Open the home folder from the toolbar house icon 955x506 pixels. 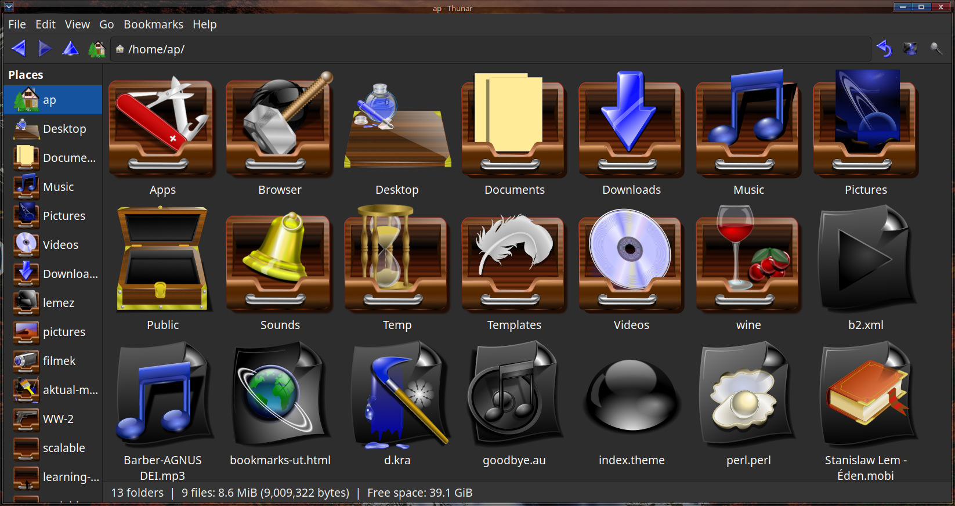pyautogui.click(x=96, y=49)
